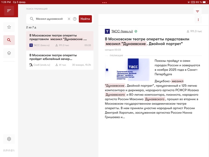209x157 pixels.
Task: Open the filter icon at top right
Action: pos(197,11)
